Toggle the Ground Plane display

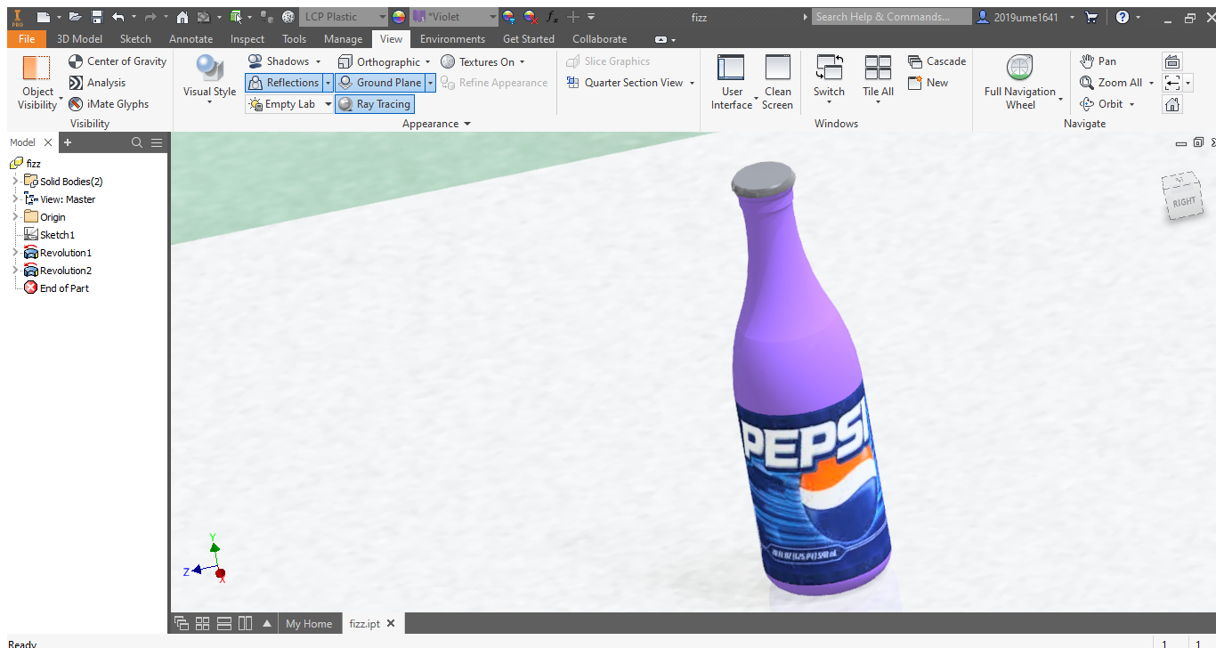[380, 83]
